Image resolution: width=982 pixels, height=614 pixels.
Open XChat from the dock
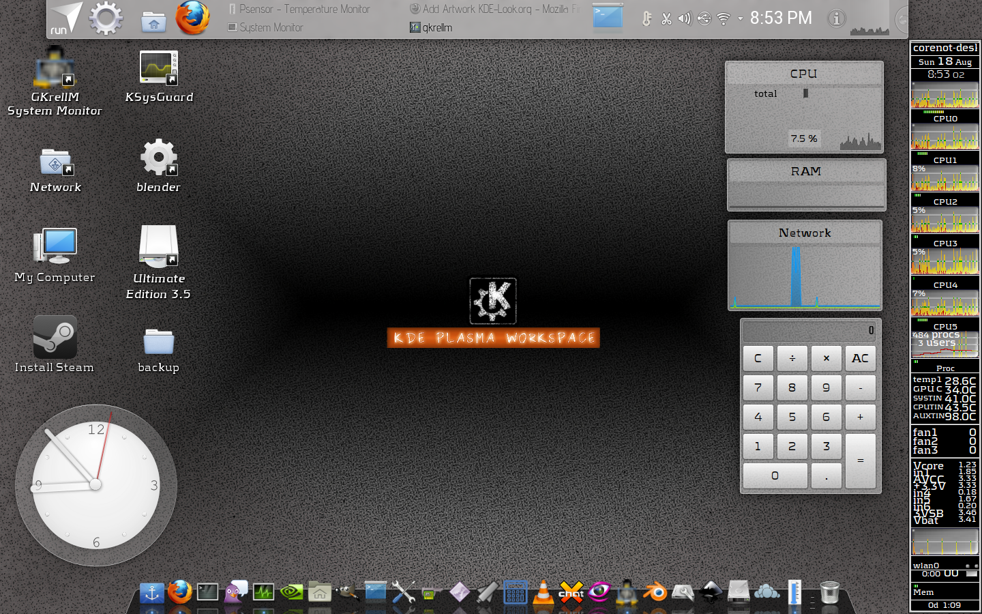[x=571, y=592]
